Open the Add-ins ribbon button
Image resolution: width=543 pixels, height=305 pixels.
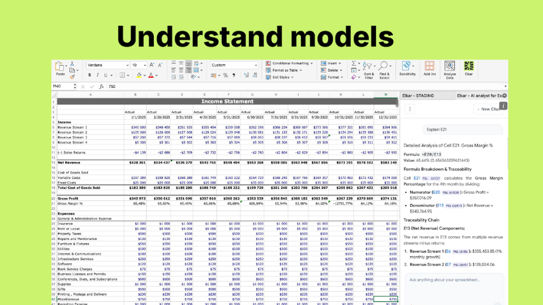click(x=429, y=68)
